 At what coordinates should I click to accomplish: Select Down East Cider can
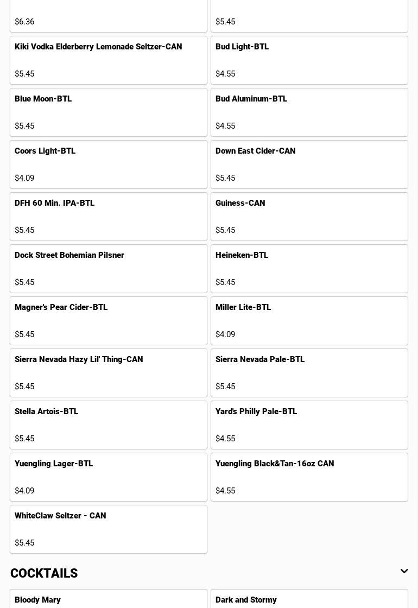tap(309, 164)
